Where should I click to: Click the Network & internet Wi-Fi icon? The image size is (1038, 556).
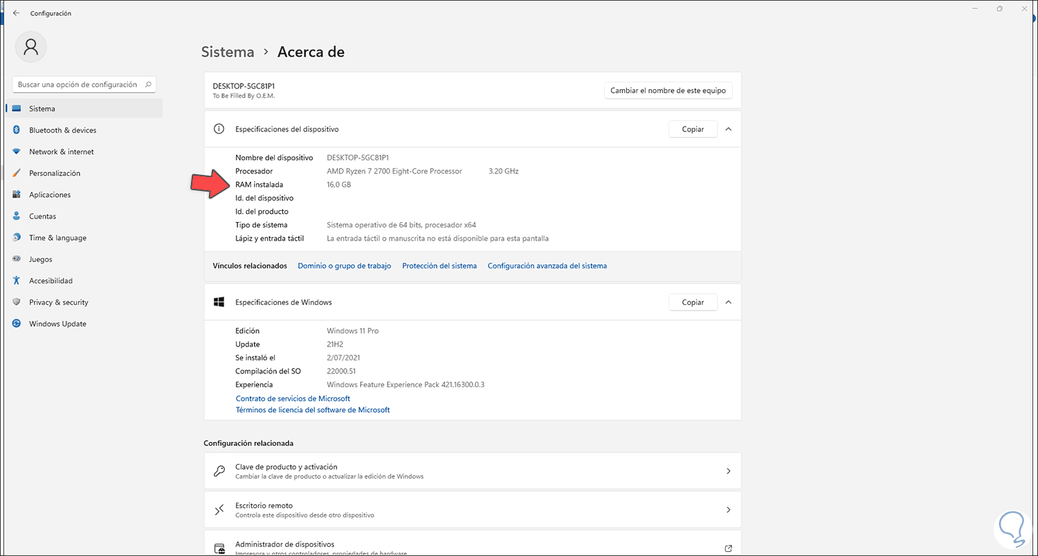pos(16,151)
